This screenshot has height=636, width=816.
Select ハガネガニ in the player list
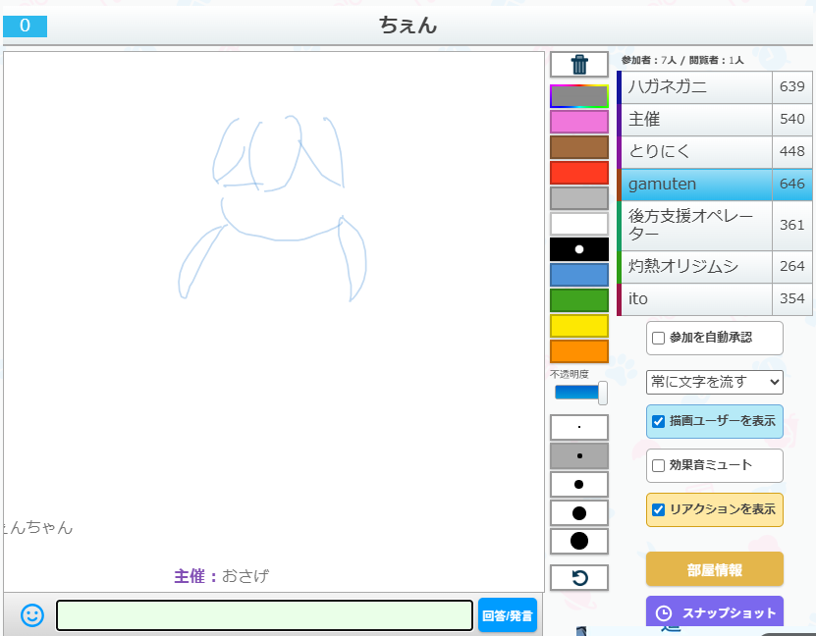pos(694,87)
